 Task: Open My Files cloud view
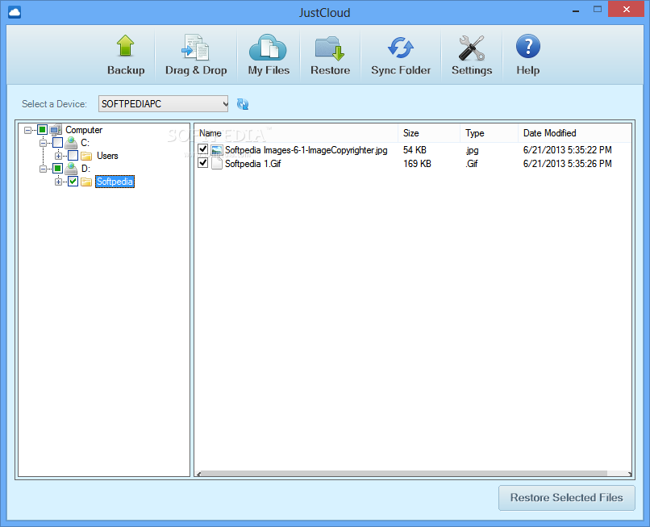coord(269,55)
